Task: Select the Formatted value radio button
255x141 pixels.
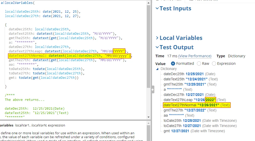Action: pyautogui.click(x=173, y=64)
